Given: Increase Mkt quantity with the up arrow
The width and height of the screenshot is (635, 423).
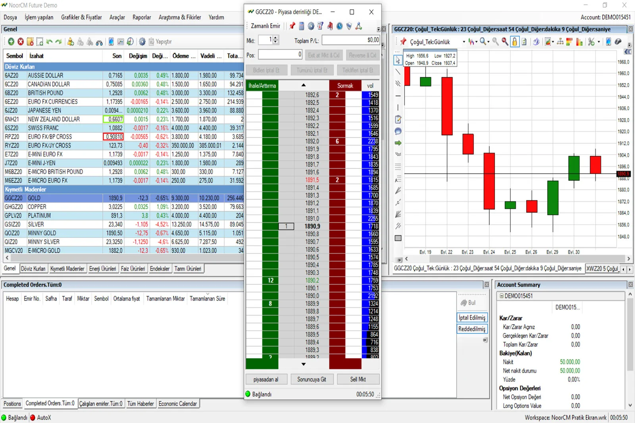Looking at the screenshot, I should [276, 38].
